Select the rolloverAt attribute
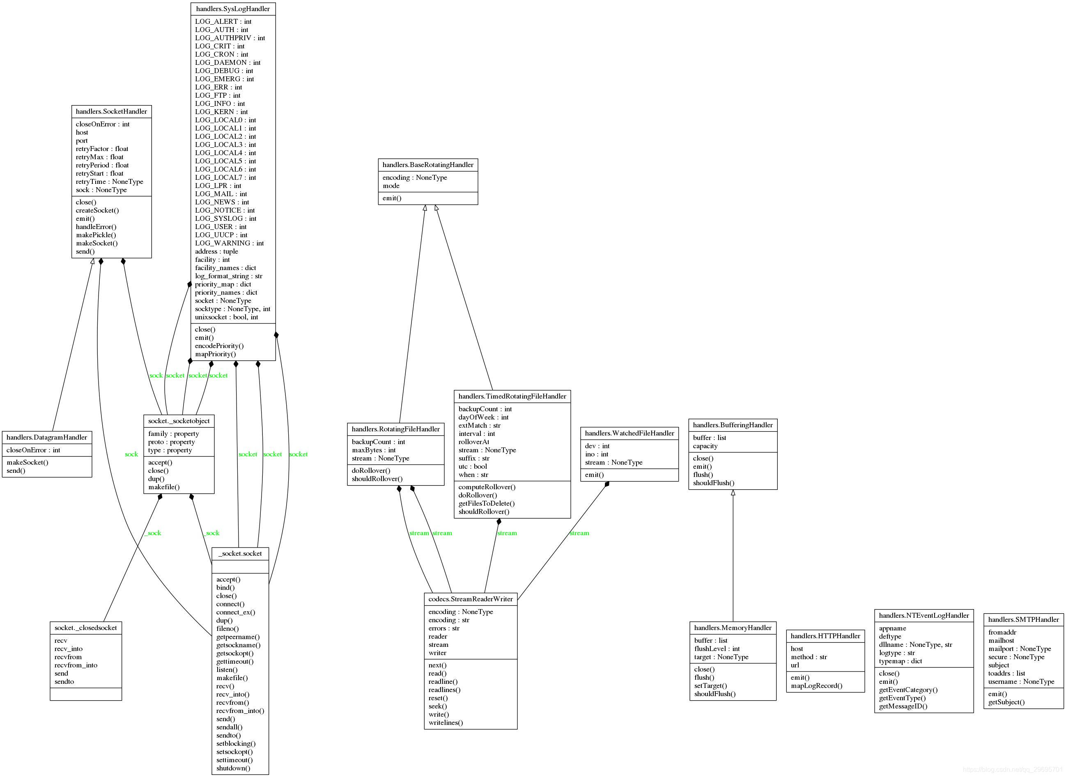The height and width of the screenshot is (777, 1066). coord(474,442)
